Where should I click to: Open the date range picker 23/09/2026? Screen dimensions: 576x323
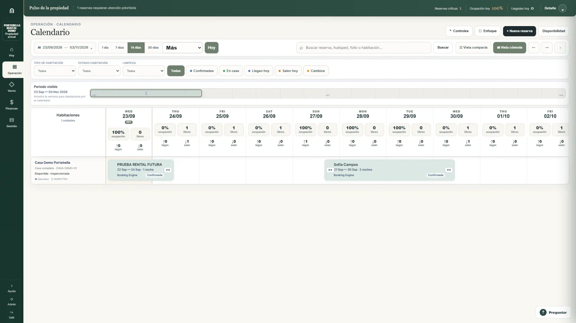[x=65, y=48]
